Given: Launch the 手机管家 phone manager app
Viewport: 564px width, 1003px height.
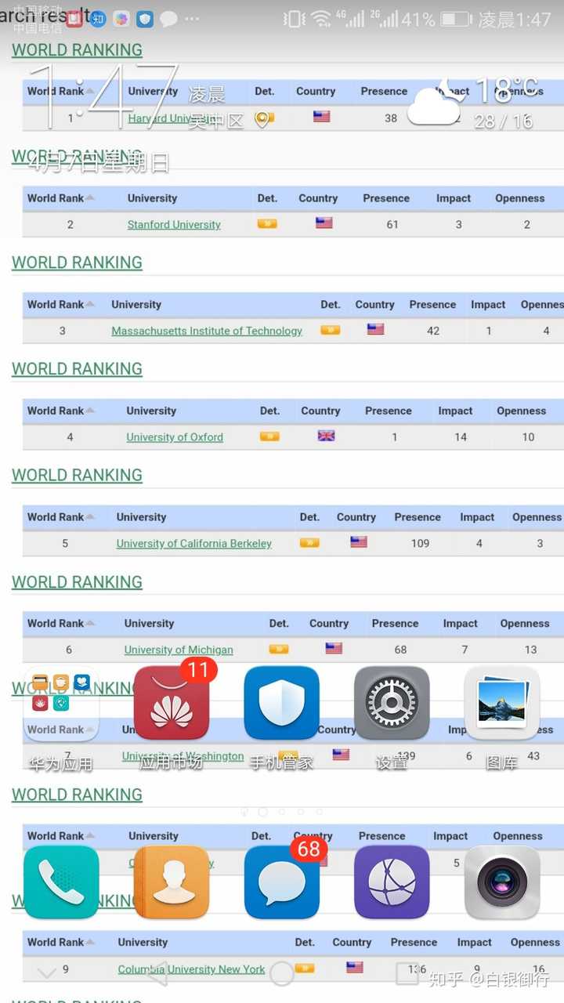Looking at the screenshot, I should [281, 703].
